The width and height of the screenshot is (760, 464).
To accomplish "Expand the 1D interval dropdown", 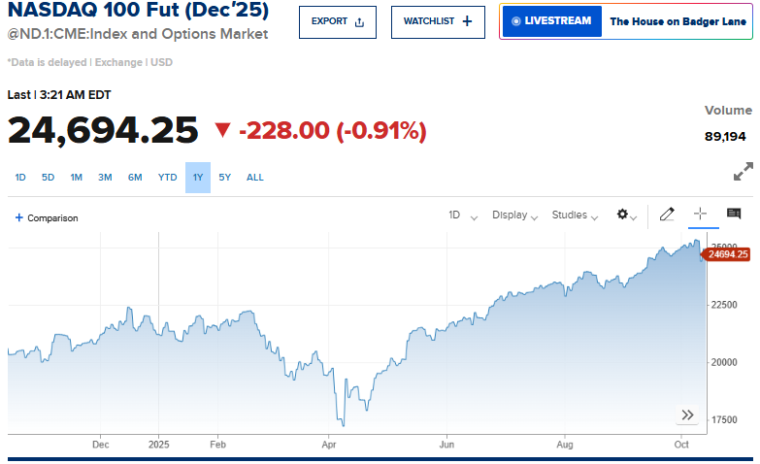I will pyautogui.click(x=462, y=215).
